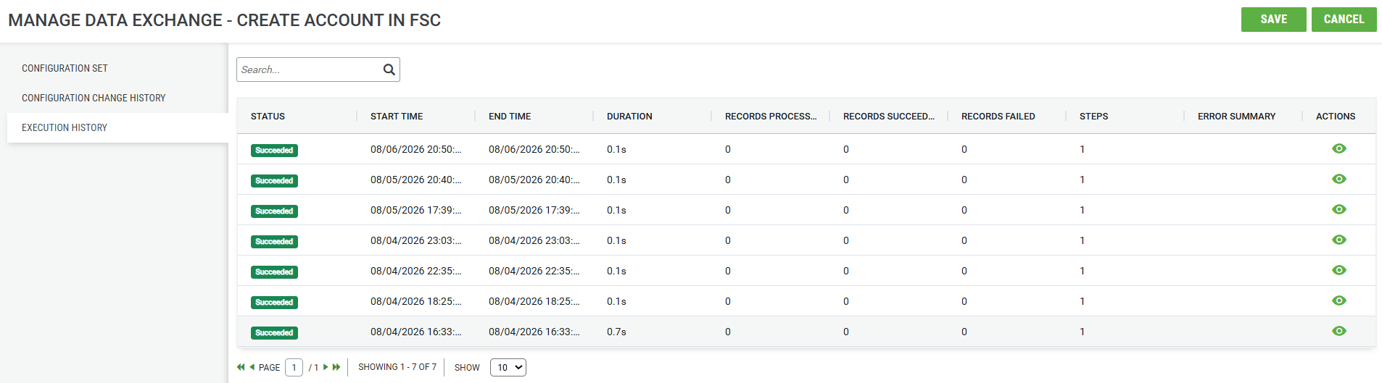Sort by Duration column header
Screen dimensions: 1382x383
tap(629, 116)
